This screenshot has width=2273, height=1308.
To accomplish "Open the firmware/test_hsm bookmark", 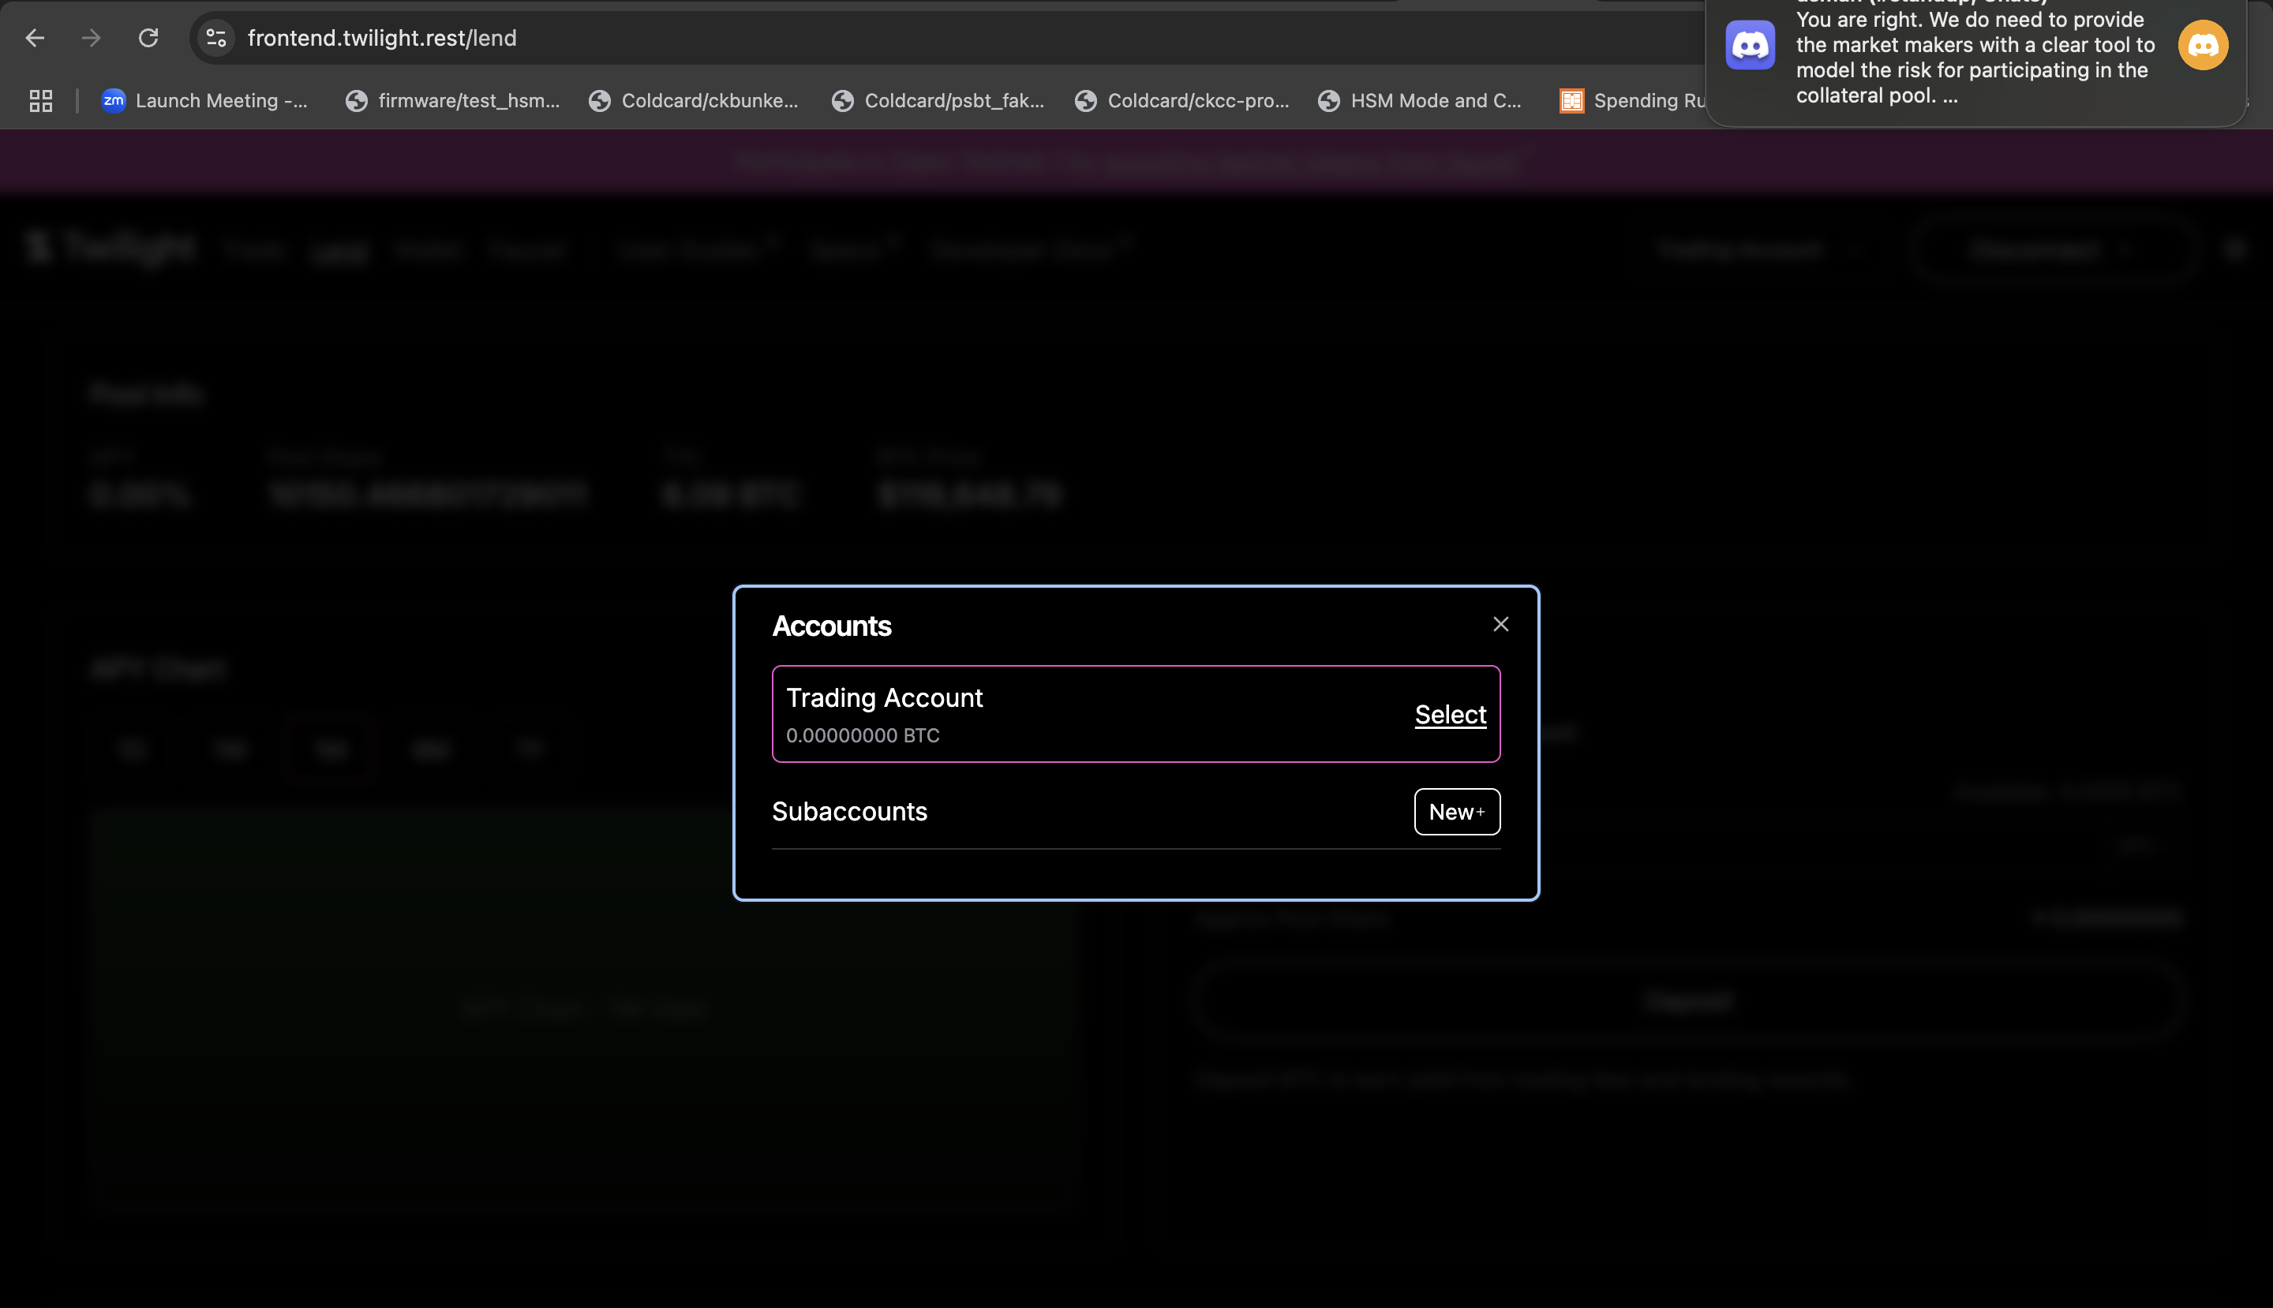I will pyautogui.click(x=453, y=101).
